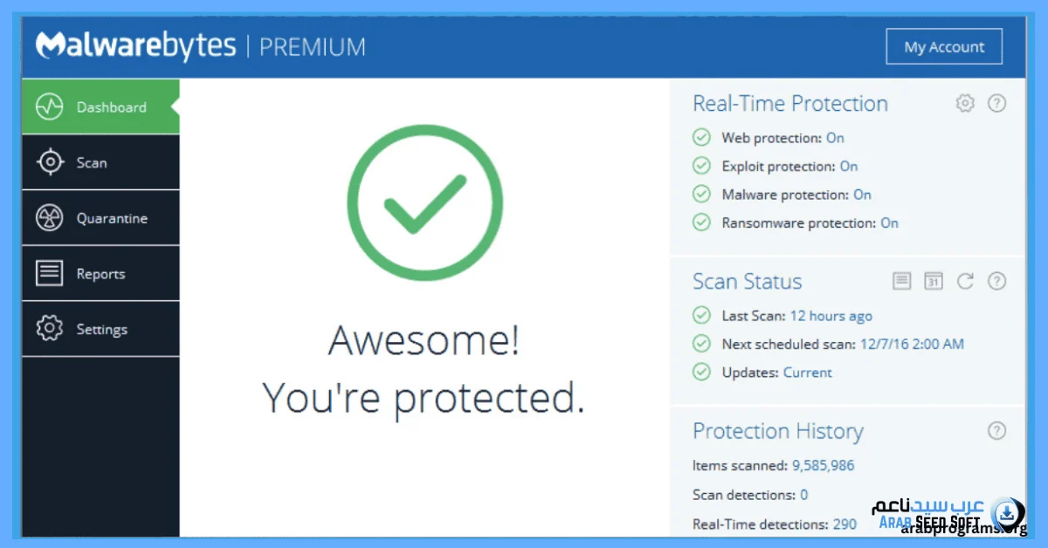Refresh the scan status
The width and height of the screenshot is (1048, 548).
tap(964, 281)
